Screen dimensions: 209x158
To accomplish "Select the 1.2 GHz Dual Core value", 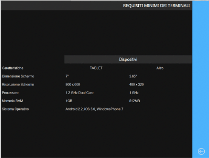I will point(80,93).
